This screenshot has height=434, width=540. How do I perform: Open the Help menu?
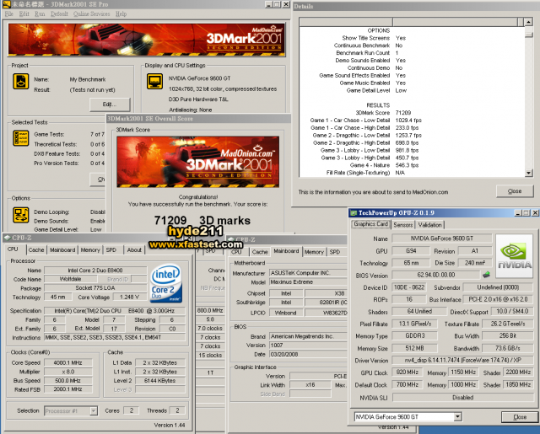(121, 13)
